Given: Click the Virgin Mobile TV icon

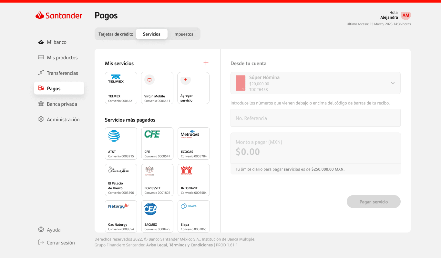Looking at the screenshot, I should 149,80.
